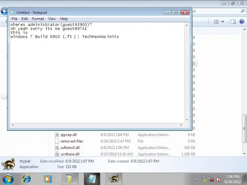Click the mypal raccoon icon in details pane

pyautogui.click(x=8, y=164)
